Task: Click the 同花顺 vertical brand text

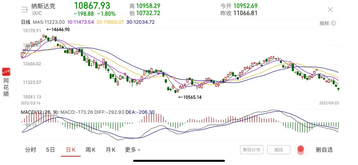Action: [6, 87]
